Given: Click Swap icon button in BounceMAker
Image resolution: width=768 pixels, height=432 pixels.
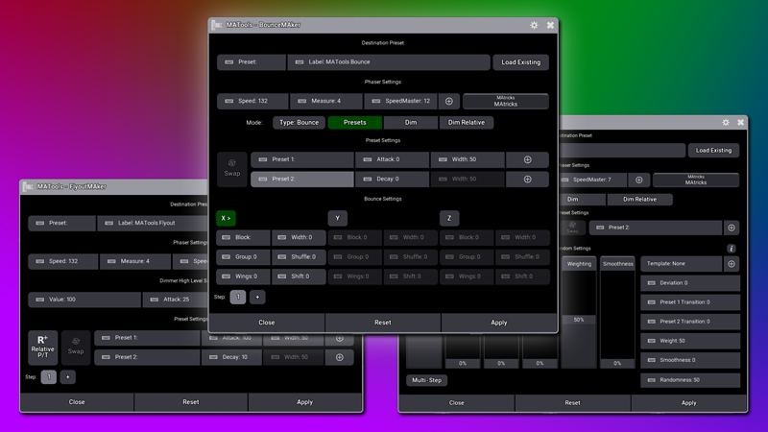Looking at the screenshot, I should click(232, 168).
